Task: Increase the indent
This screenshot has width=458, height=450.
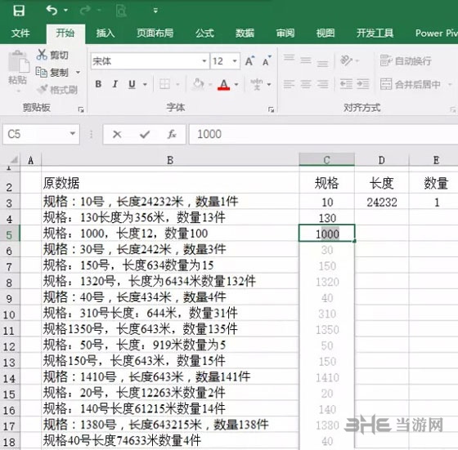Action: point(363,84)
